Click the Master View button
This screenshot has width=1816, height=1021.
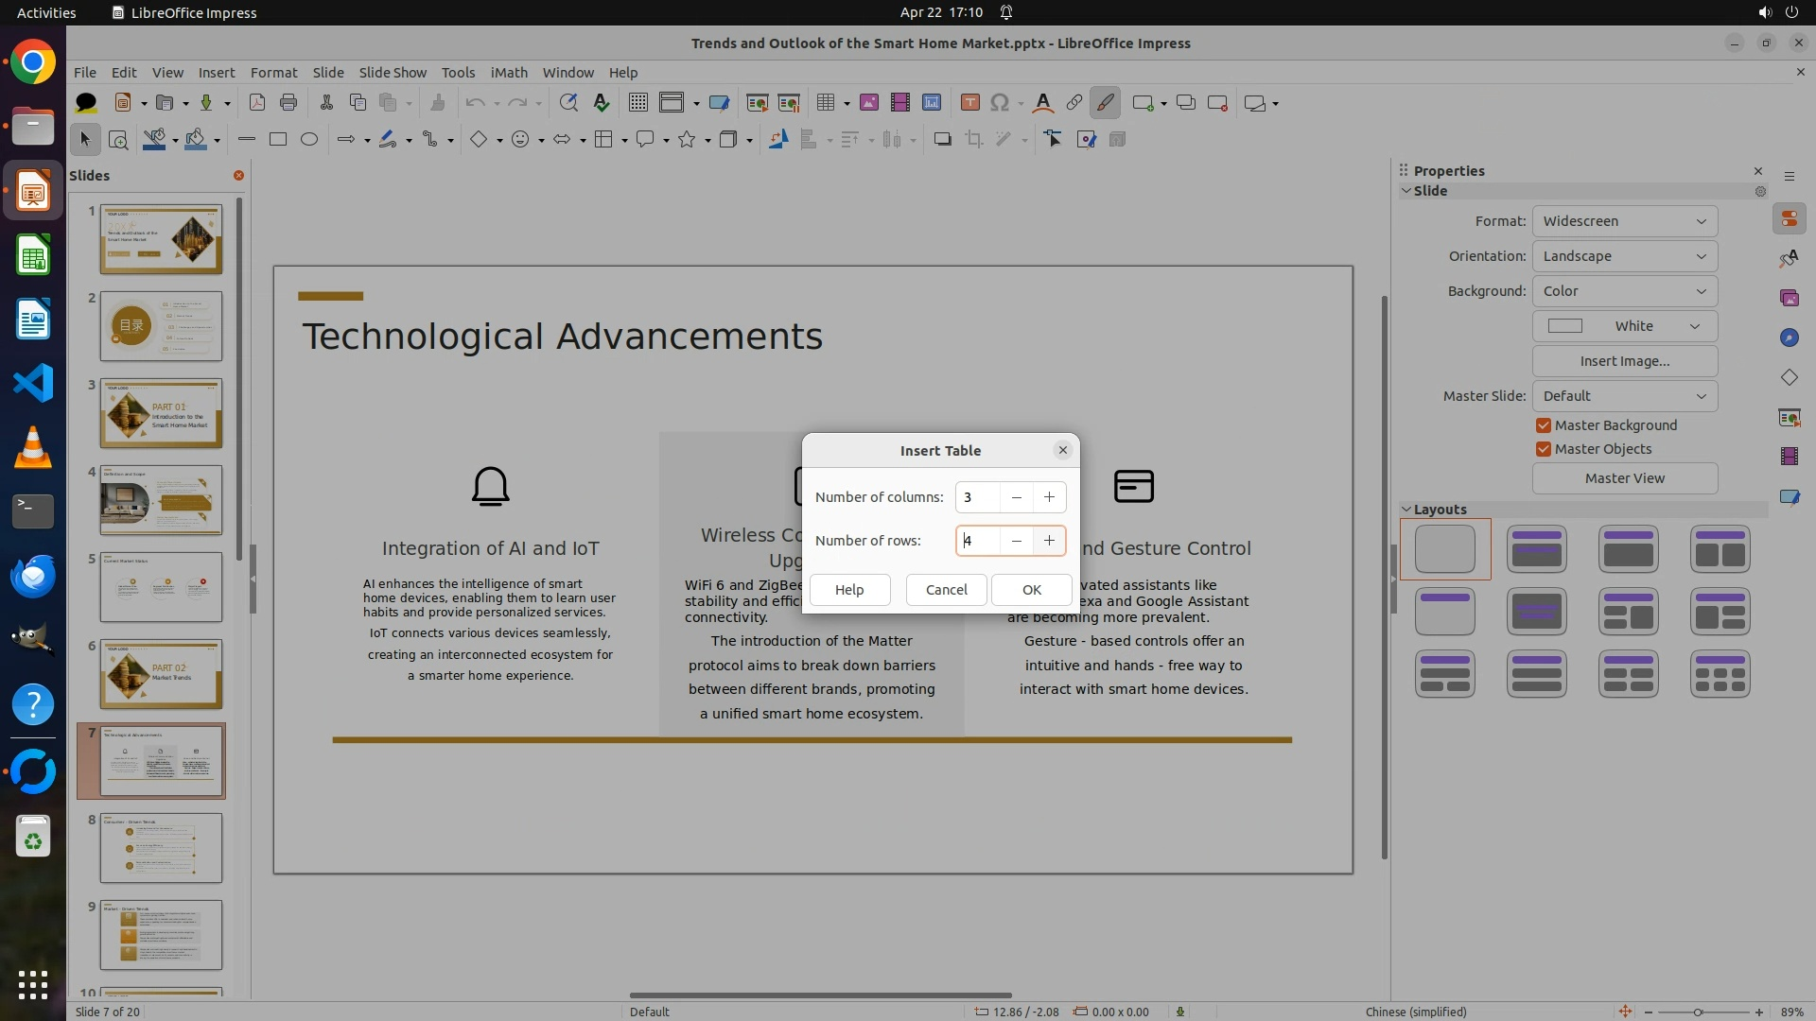click(x=1624, y=478)
